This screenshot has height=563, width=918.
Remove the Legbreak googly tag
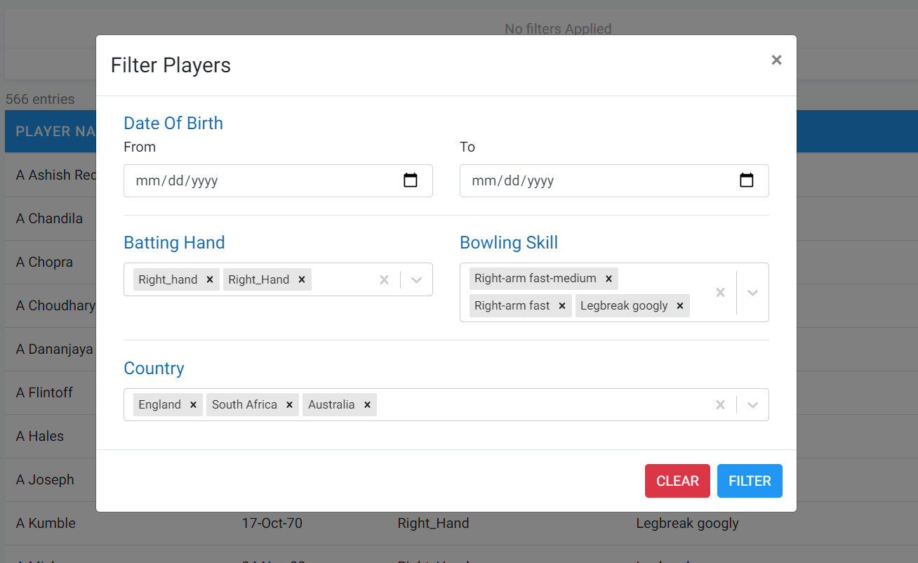pos(679,306)
